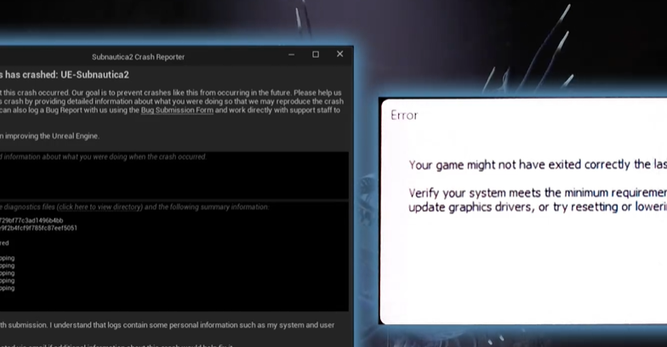Close the Subnautica2 Crash Reporter window
Viewport: 667px width, 347px height.
pos(340,54)
